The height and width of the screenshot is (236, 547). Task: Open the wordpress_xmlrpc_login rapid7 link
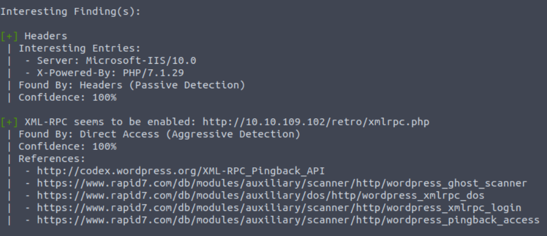click(x=279, y=208)
